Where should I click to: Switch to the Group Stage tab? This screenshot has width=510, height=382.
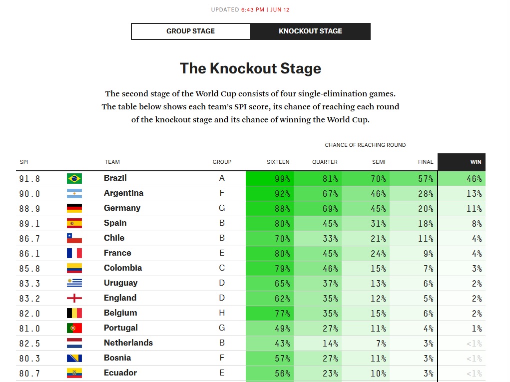coord(190,31)
